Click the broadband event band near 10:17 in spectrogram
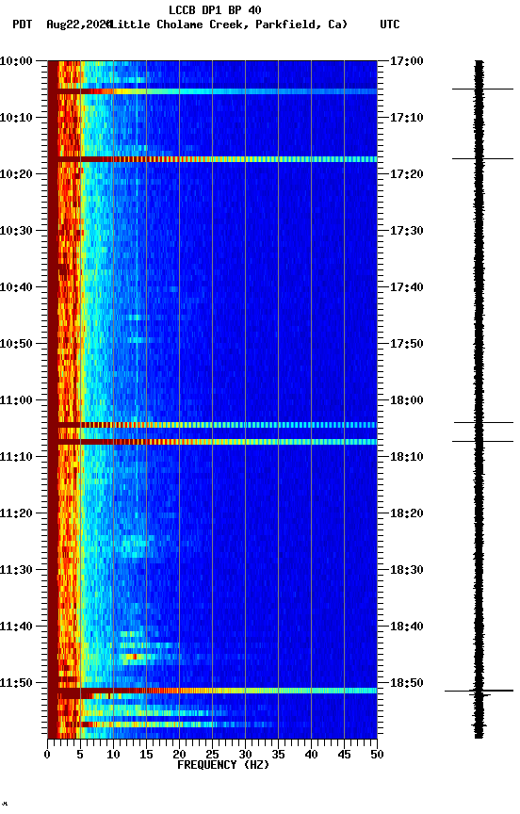The width and height of the screenshot is (520, 814). pyautogui.click(x=212, y=159)
